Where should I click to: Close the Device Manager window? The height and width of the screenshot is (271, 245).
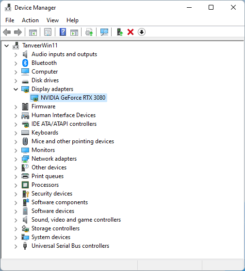tap(233, 7)
